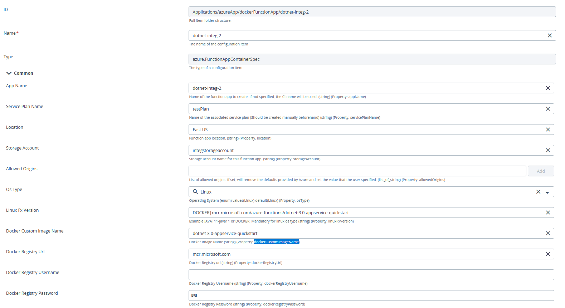Clear the Service Plan Name value testPlan
This screenshot has width=565, height=308.
click(548, 108)
